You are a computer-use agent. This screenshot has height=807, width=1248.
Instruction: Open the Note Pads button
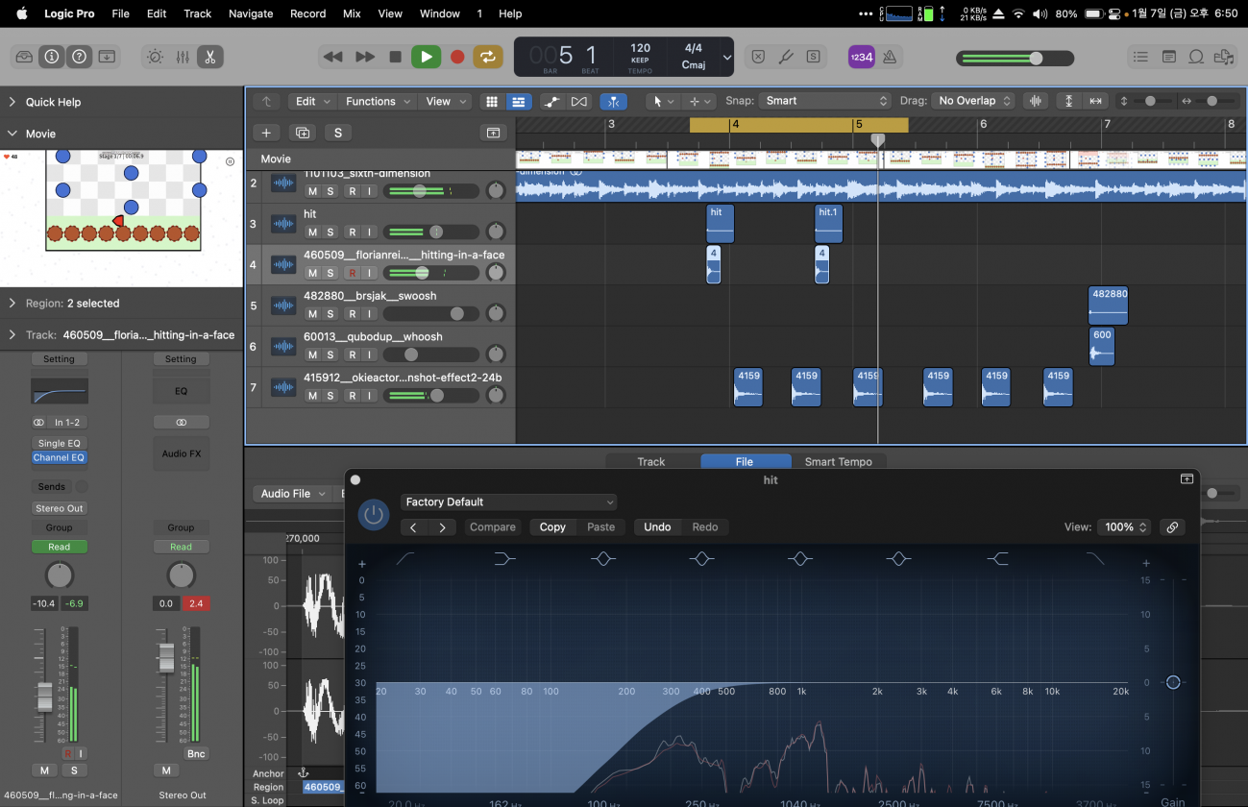tap(1168, 57)
